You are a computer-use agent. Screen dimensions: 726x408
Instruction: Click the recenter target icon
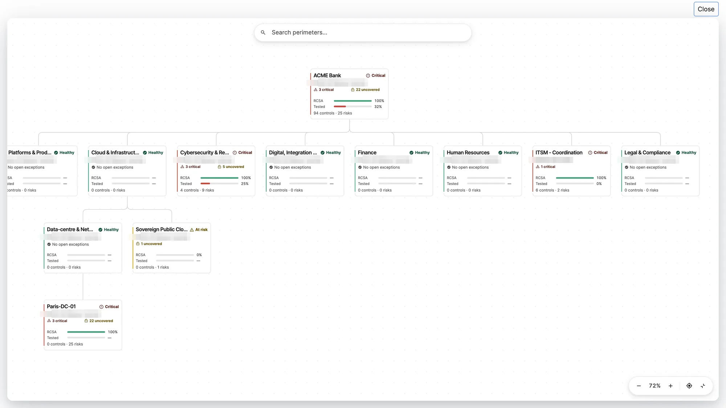tap(689, 386)
